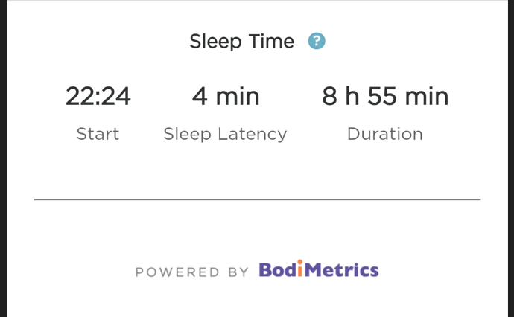
Task: Click the word BY in footer
Action: pyautogui.click(x=238, y=272)
